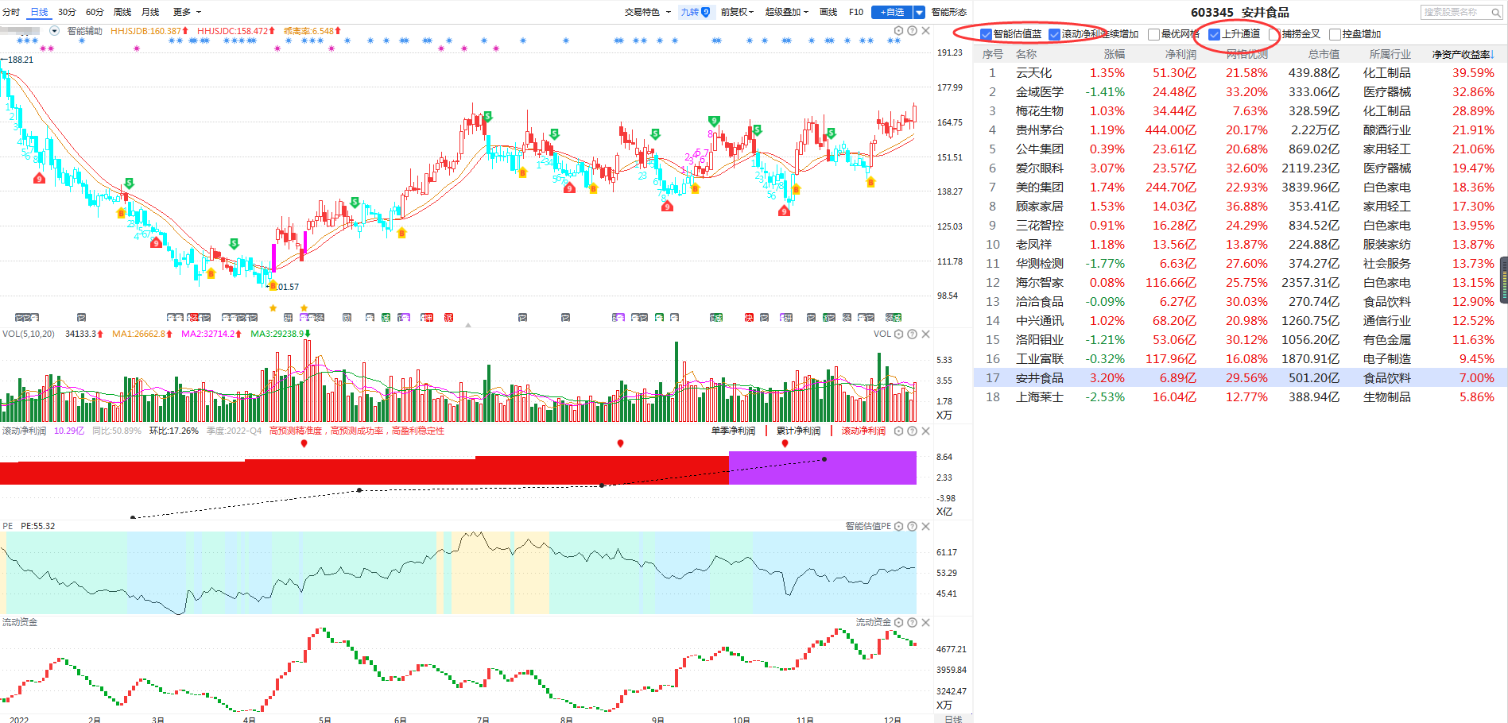Open settings icon of VOL panel

tap(899, 334)
